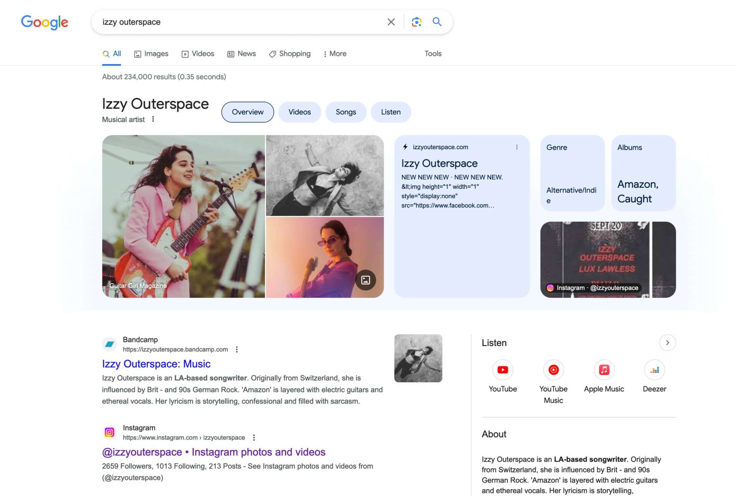Viewport: 736px width, 496px height.
Task: Open the Deezer listen icon
Action: click(x=654, y=370)
